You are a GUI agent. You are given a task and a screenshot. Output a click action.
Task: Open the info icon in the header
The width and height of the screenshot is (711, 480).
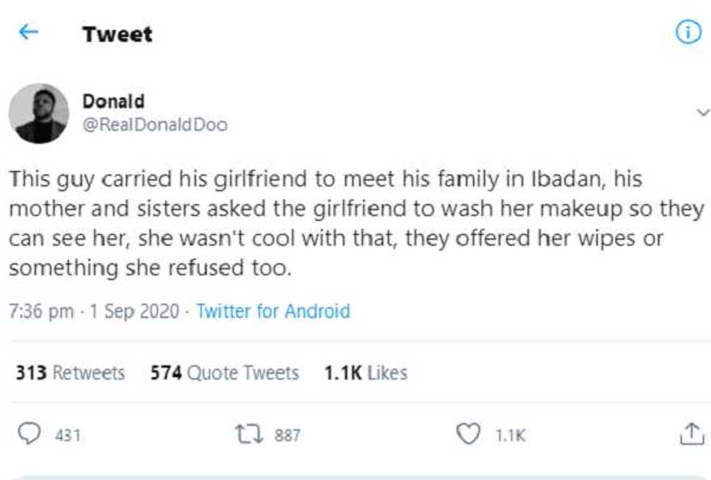(688, 33)
